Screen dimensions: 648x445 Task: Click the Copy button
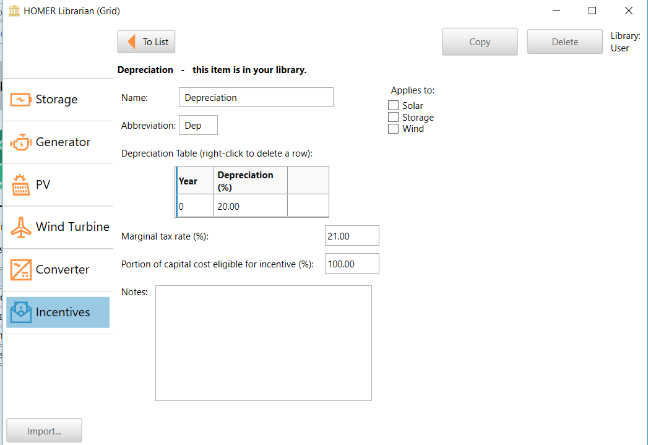point(479,41)
